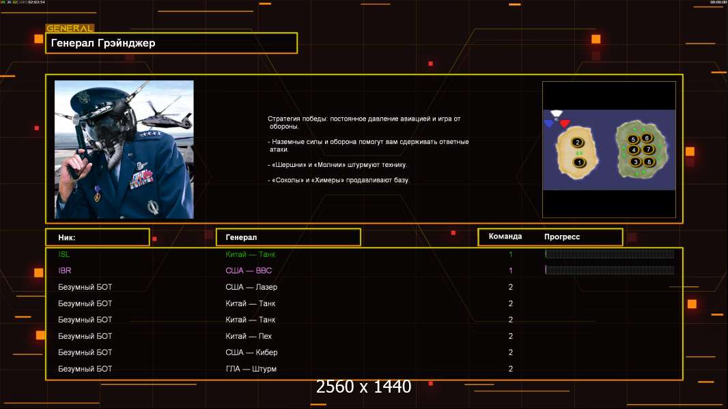Click the red triangle marker on minimap

[x=565, y=123]
